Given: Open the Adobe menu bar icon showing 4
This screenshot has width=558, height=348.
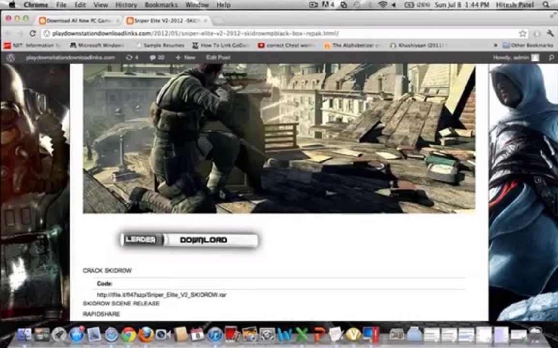Looking at the screenshot, I should coord(328,5).
